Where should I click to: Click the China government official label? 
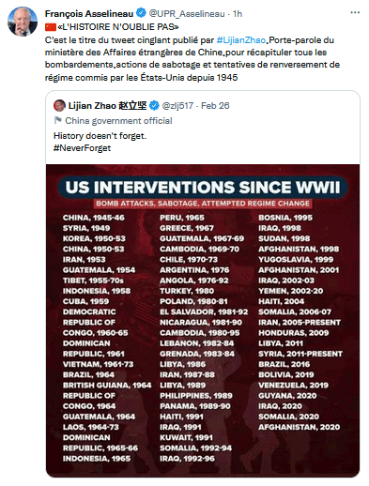coord(118,121)
